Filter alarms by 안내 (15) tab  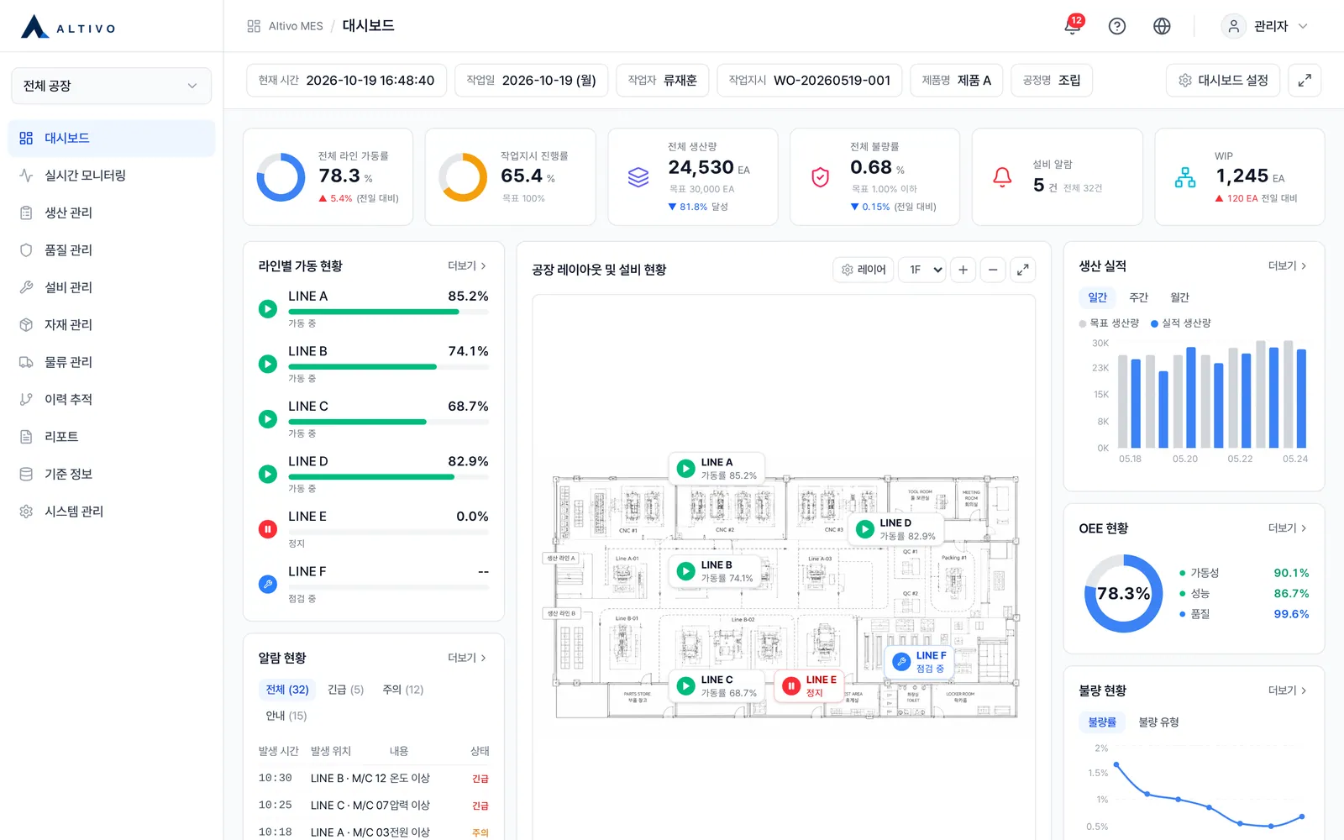(286, 716)
